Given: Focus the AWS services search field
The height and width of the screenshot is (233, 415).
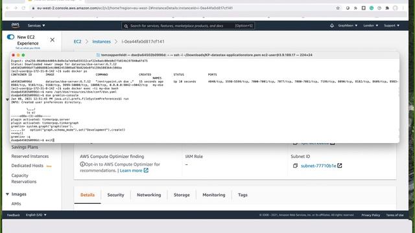Looking at the screenshot, I should pyautogui.click(x=188, y=26).
